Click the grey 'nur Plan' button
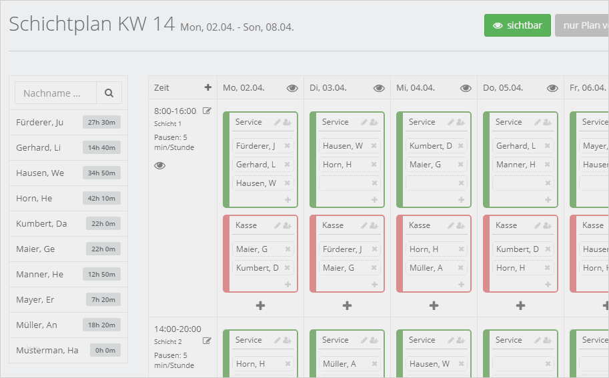Screen dimensions: 609x378 coord(582,25)
